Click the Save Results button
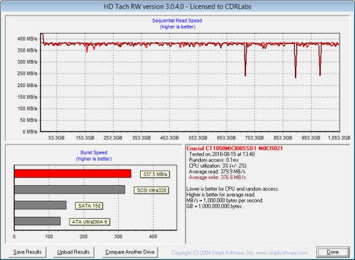The width and height of the screenshot is (355, 260). (x=27, y=252)
